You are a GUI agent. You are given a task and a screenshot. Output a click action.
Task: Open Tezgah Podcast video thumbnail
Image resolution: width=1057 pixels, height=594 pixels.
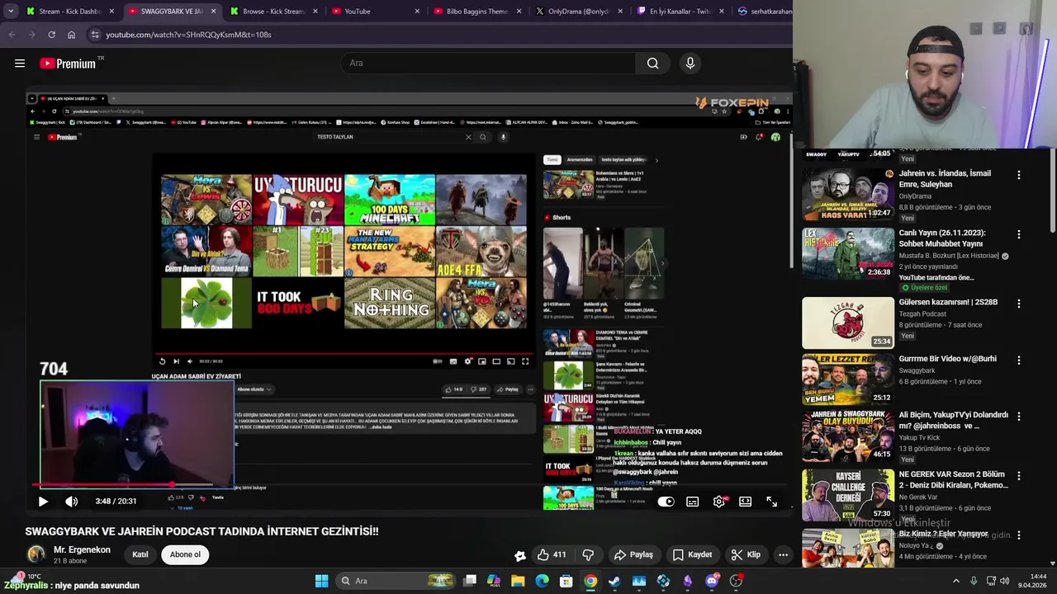click(848, 323)
